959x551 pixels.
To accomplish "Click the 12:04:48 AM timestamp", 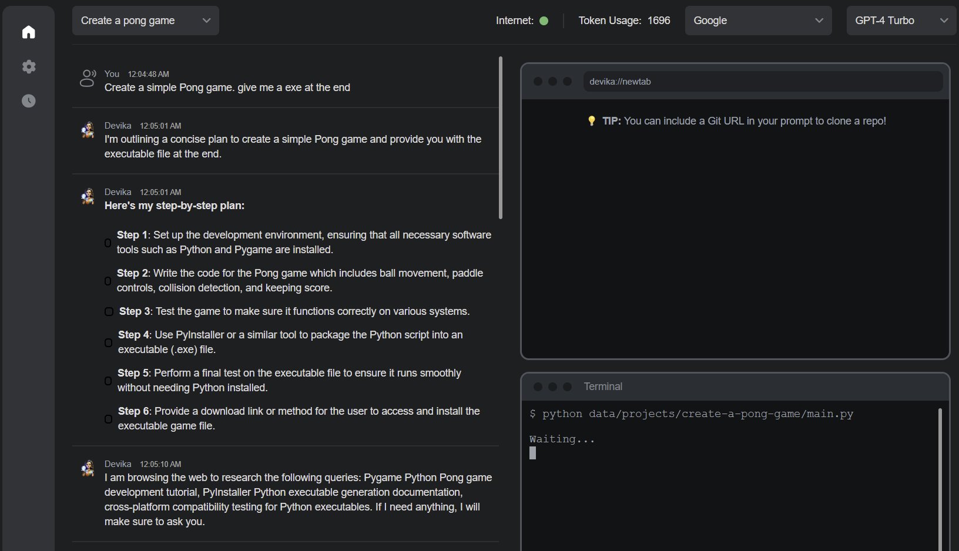I will 149,74.
